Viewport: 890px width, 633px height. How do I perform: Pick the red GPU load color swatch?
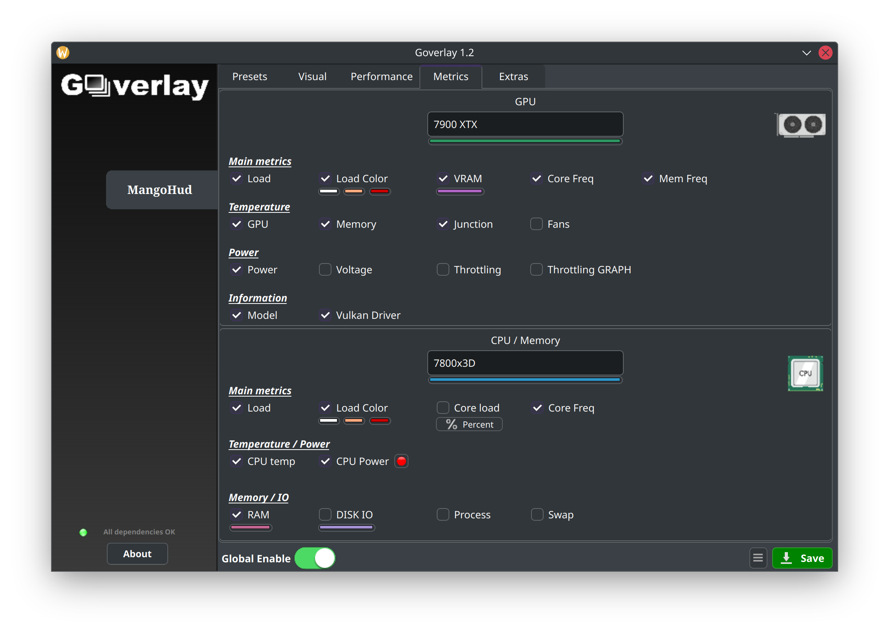pos(380,192)
